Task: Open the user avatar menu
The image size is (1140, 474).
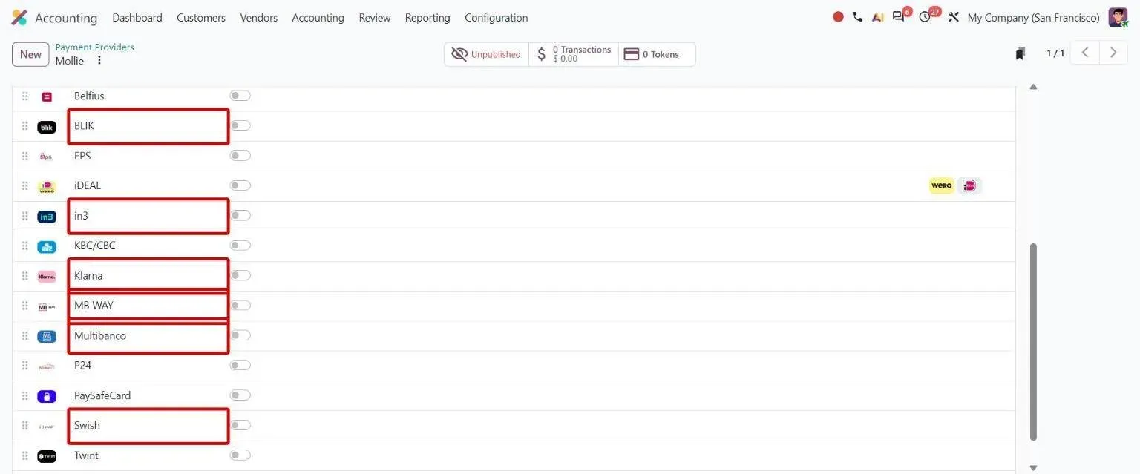Action: point(1118,17)
